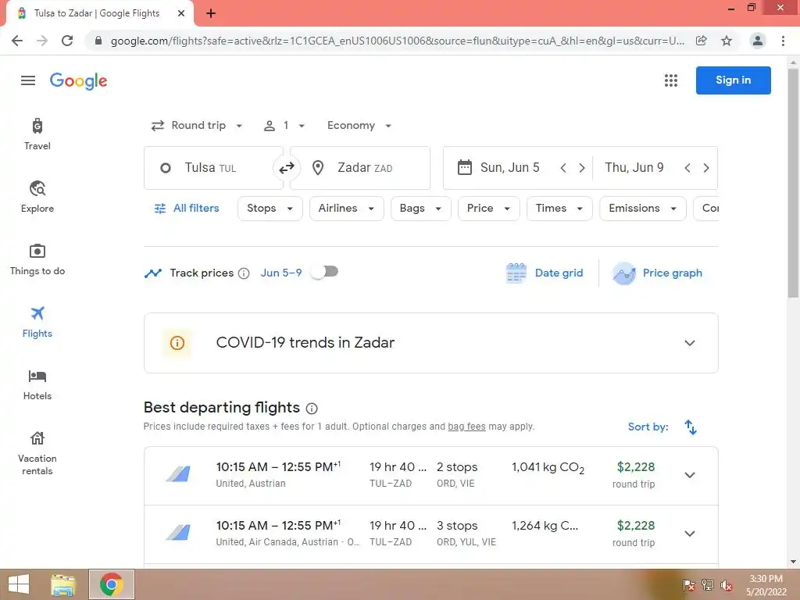Open the Economy class dropdown
Viewport: 800px width, 600px height.
click(x=359, y=126)
